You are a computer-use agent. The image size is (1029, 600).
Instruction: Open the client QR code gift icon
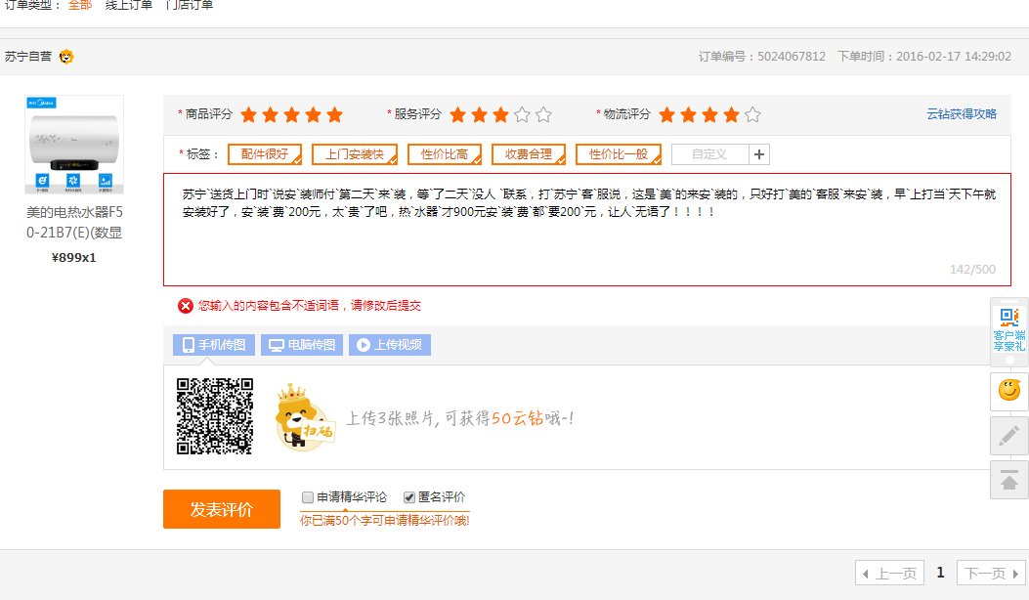click(1008, 327)
